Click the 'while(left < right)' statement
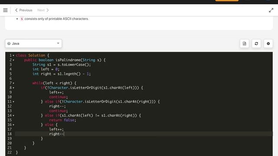This screenshot has width=278, height=156. click(52, 83)
